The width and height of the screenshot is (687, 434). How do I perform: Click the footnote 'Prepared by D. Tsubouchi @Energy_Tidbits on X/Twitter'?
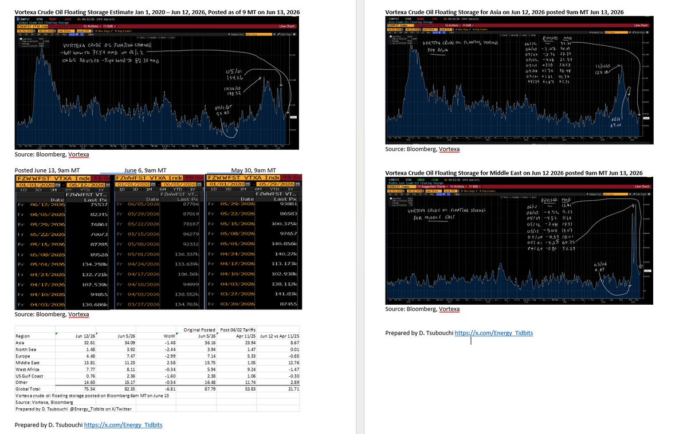click(73, 409)
